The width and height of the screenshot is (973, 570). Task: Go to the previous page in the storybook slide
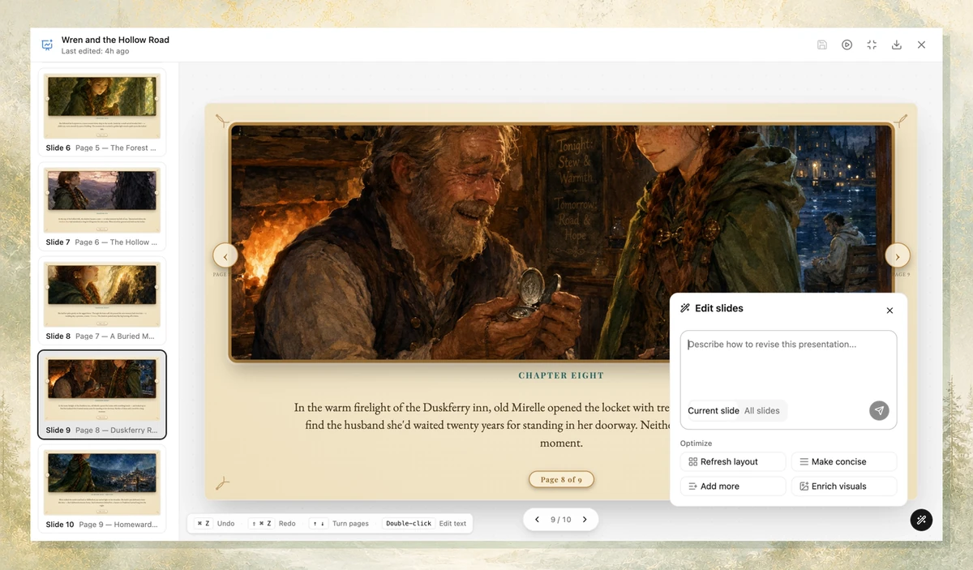coord(225,255)
